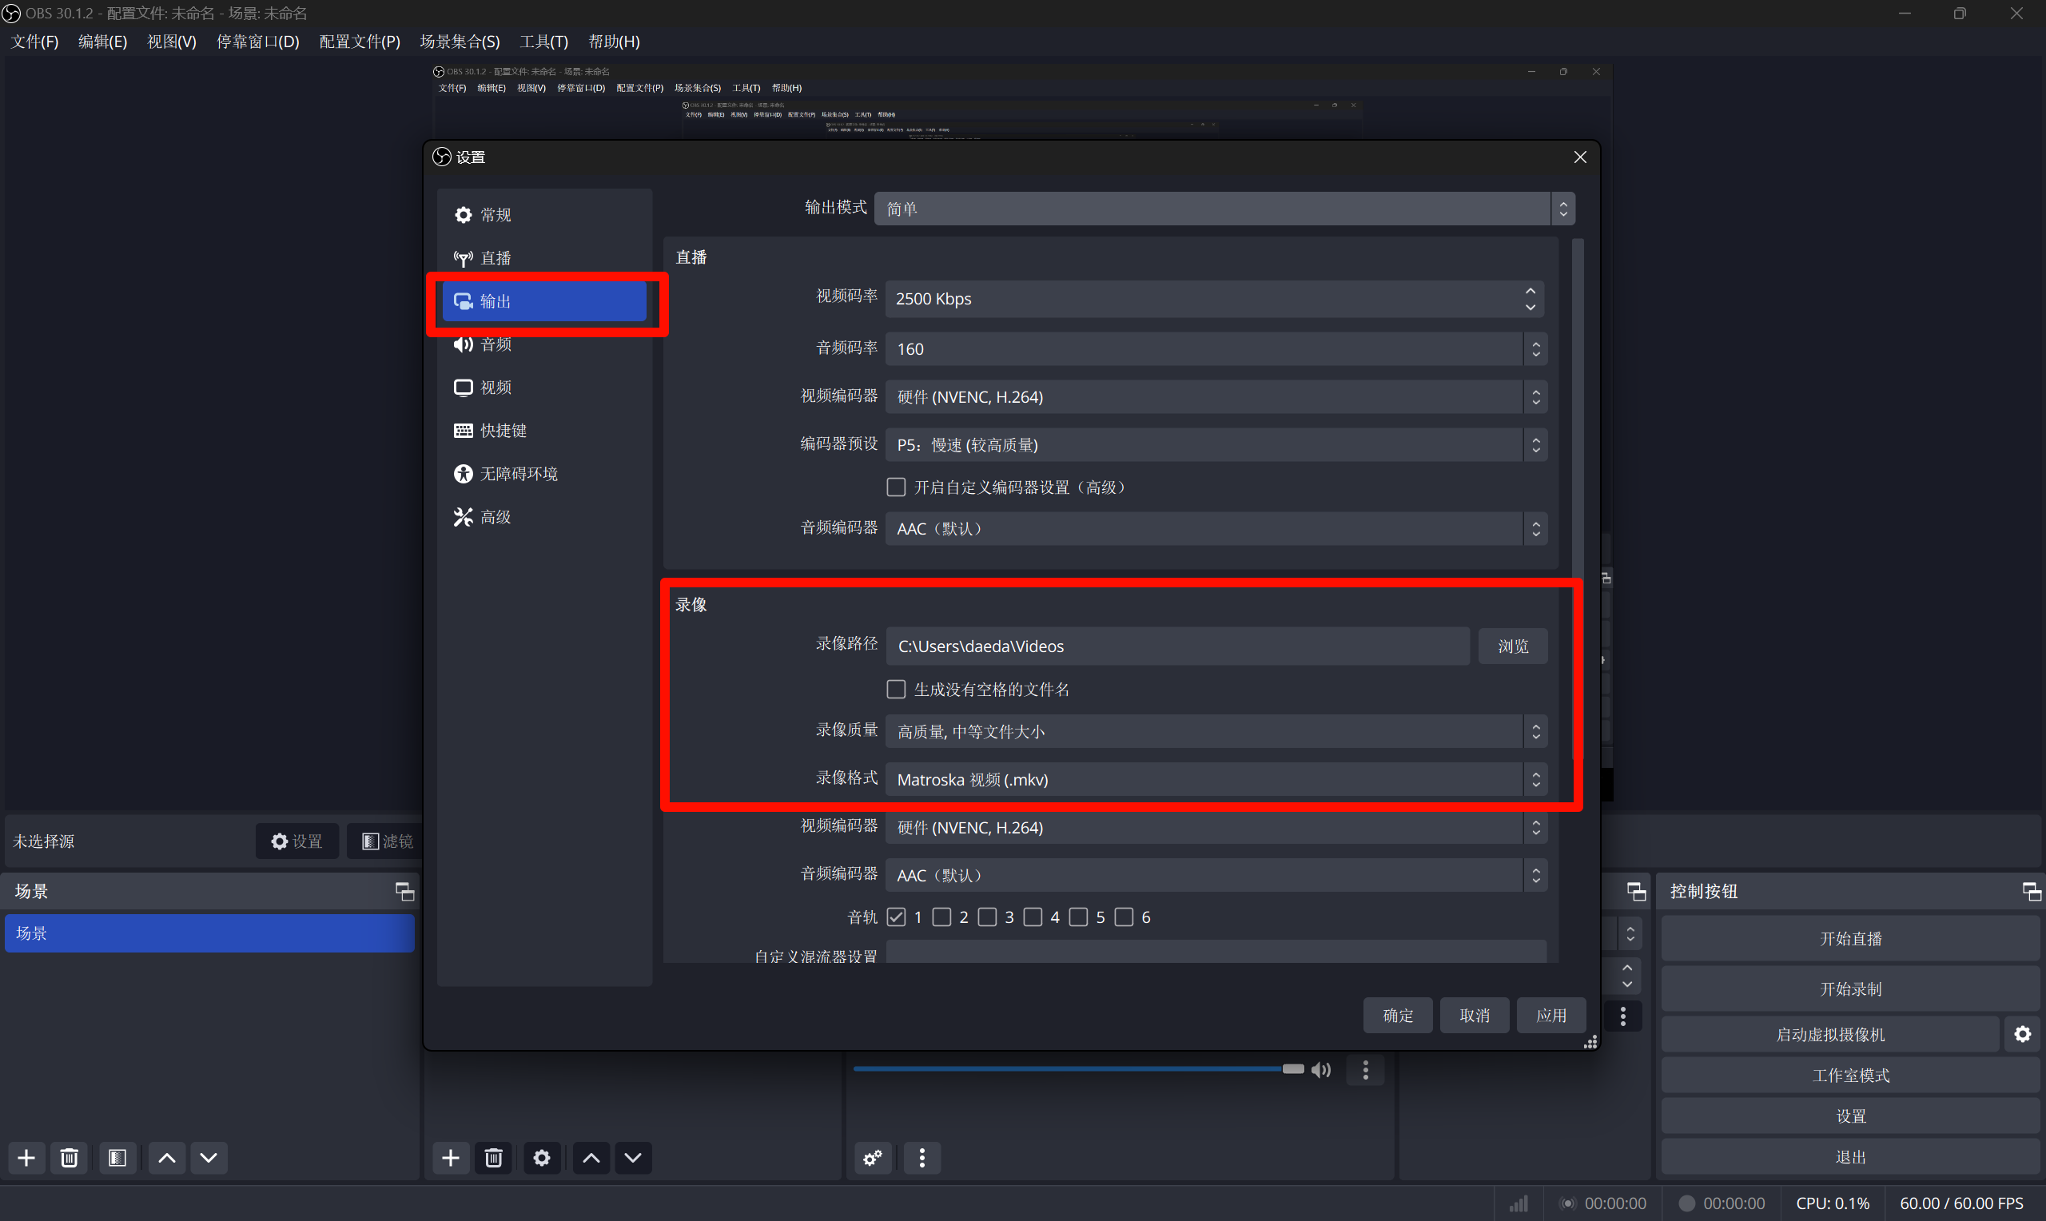This screenshot has width=2046, height=1221.
Task: Open advanced audio properties gears icon
Action: 872,1158
